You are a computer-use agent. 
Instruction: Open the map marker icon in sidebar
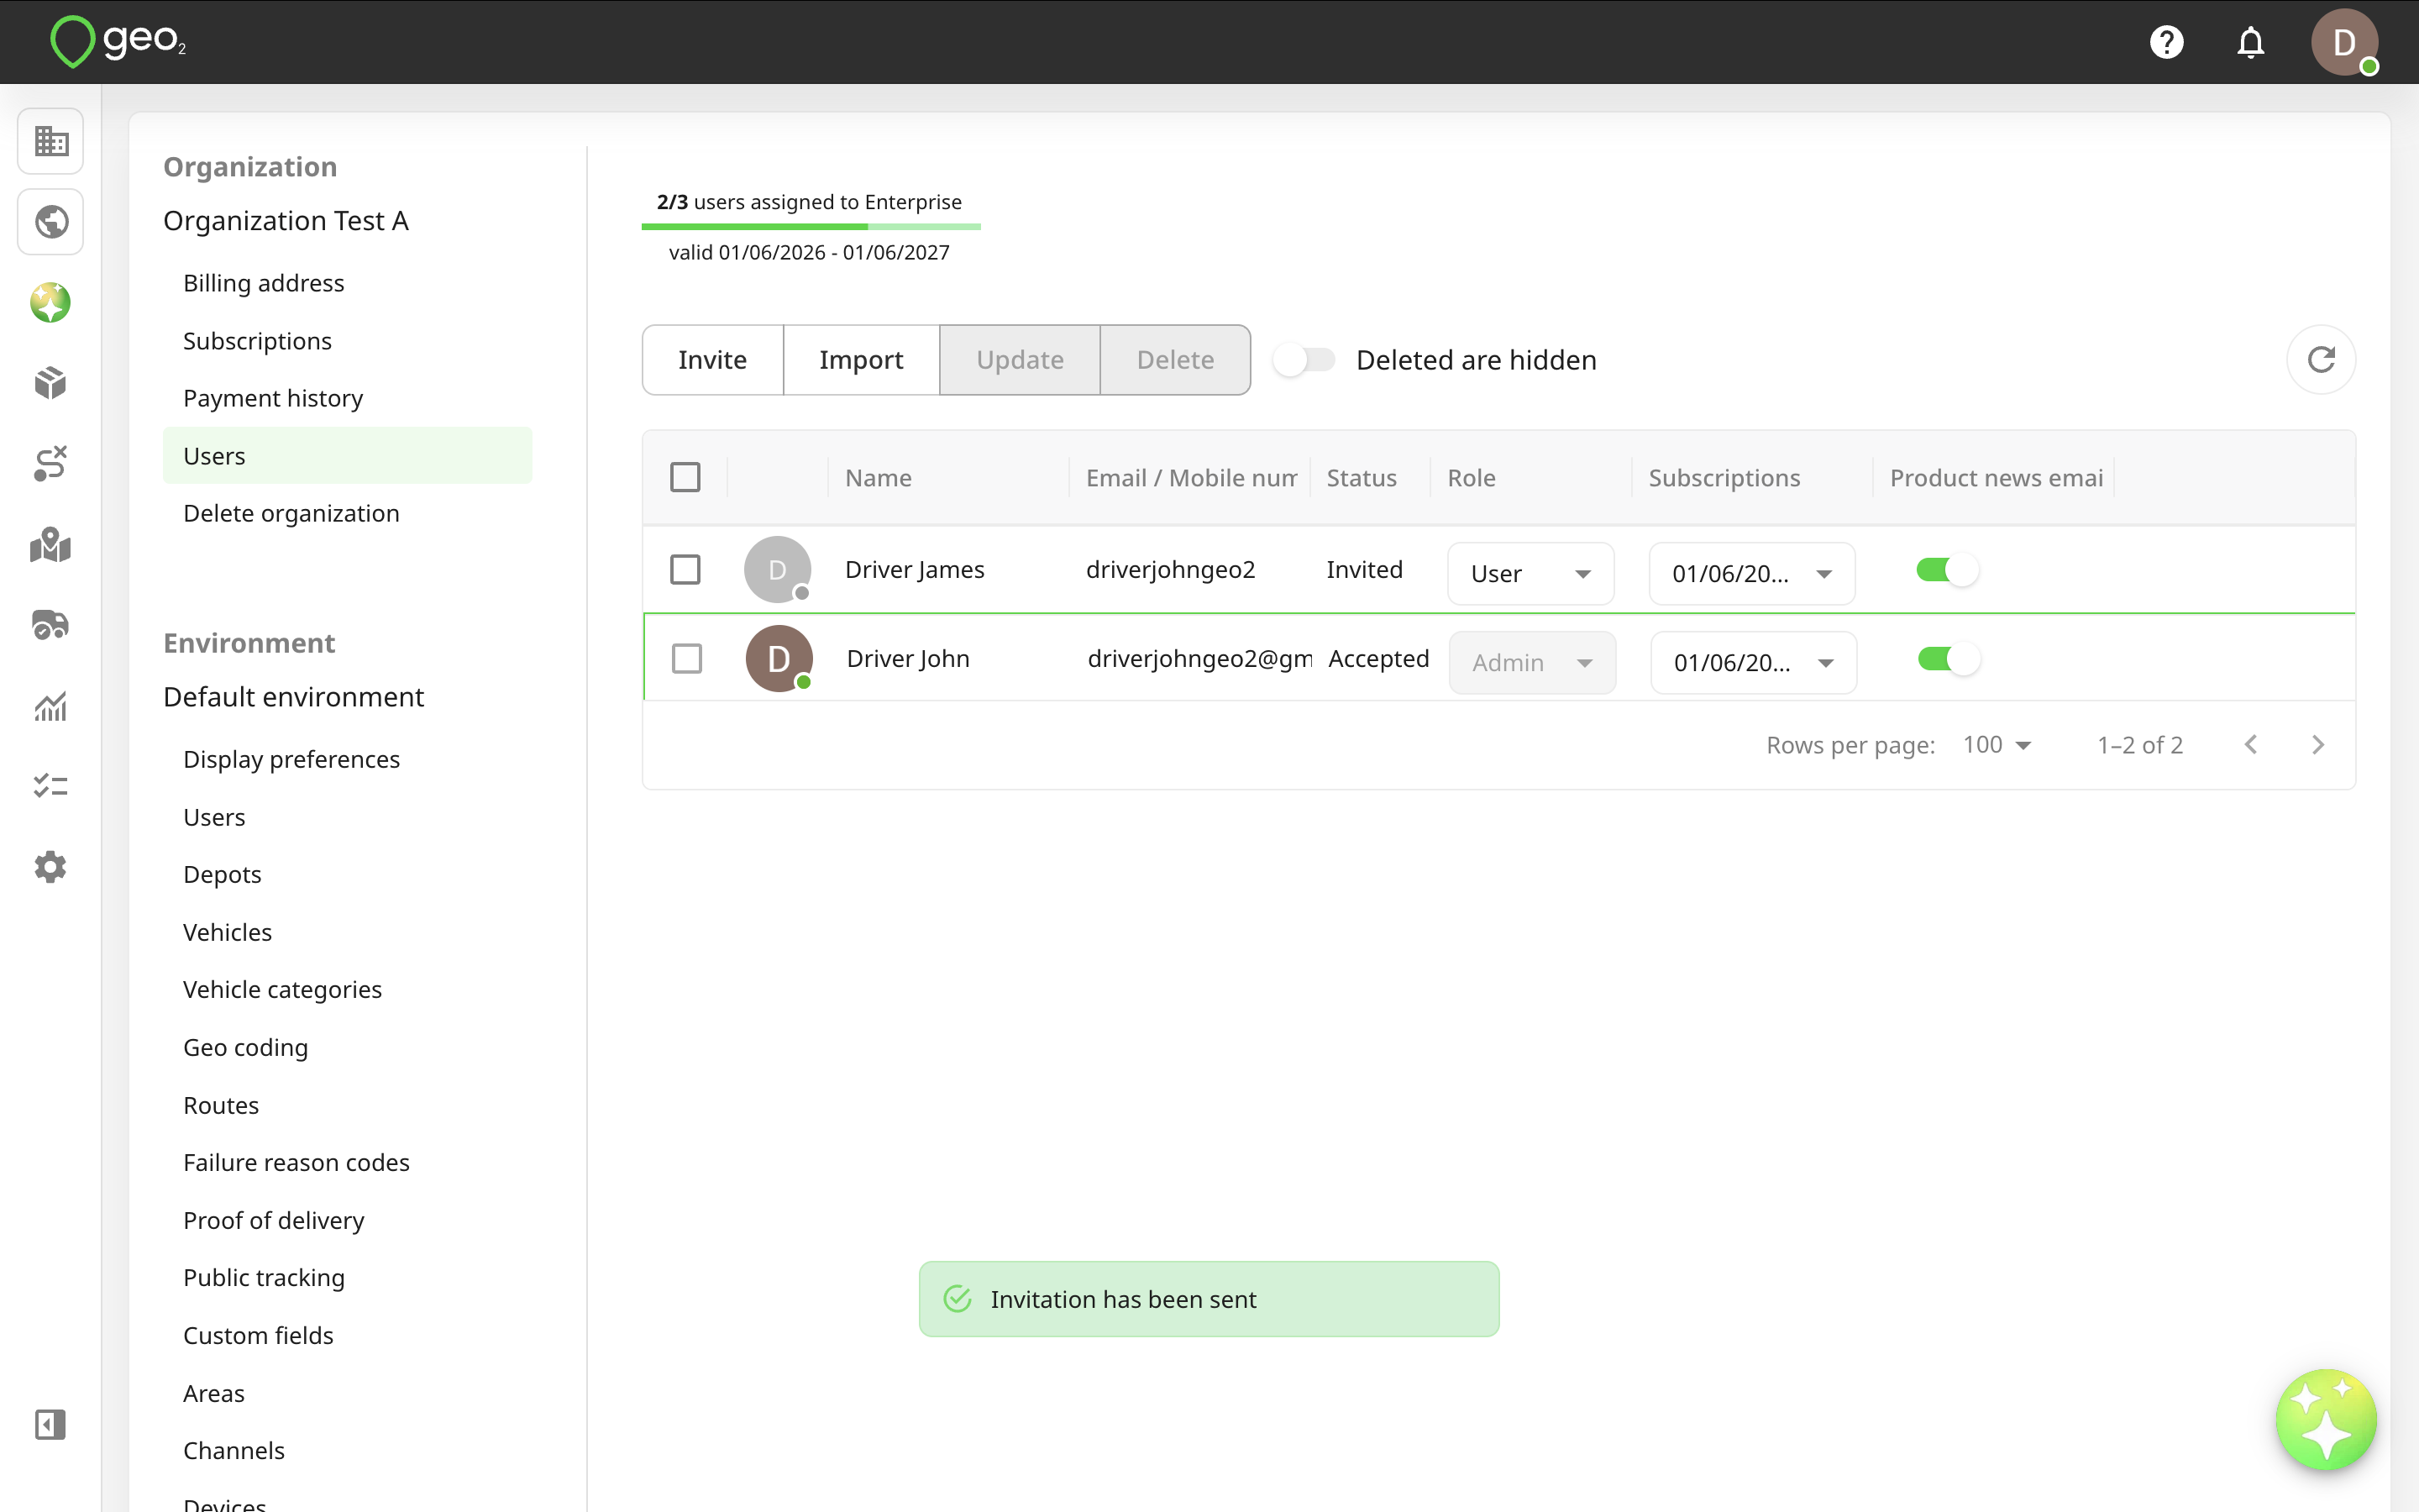tap(51, 545)
